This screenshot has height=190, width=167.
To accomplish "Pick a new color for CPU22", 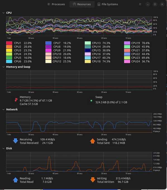I will pyautogui.click(x=127, y=54).
